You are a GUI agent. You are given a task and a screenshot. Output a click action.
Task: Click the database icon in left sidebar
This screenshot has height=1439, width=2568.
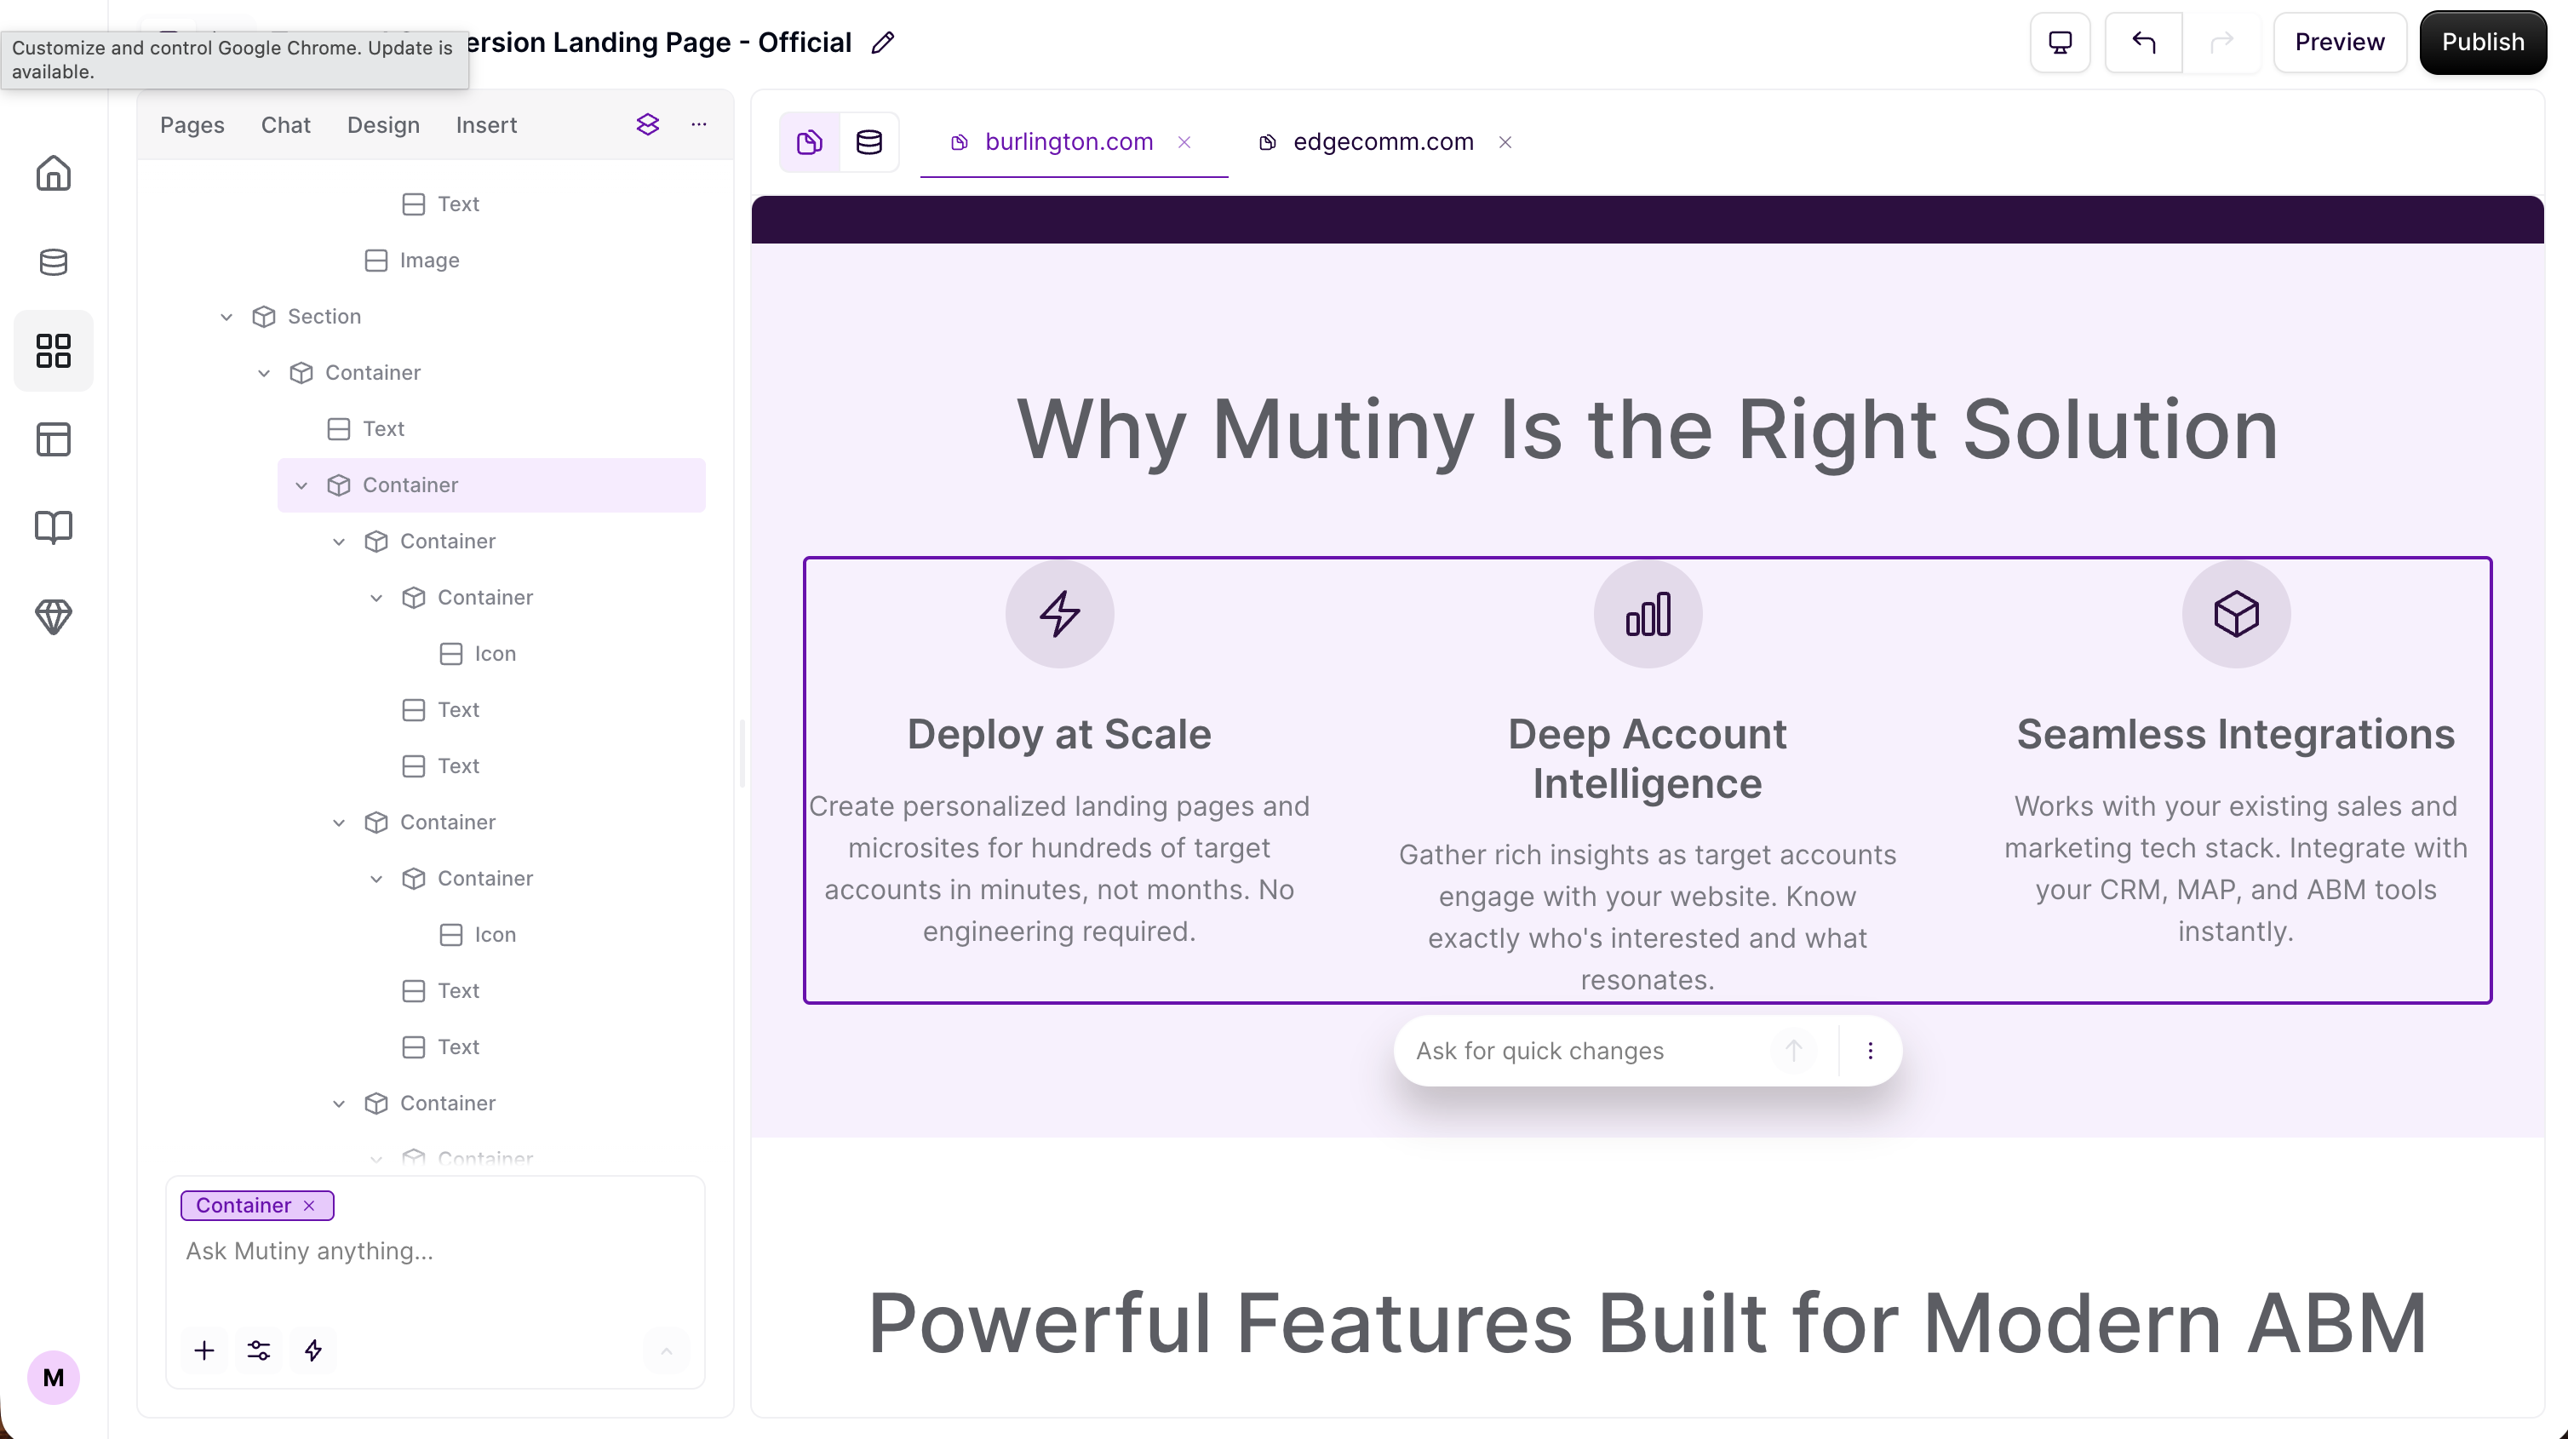click(54, 262)
